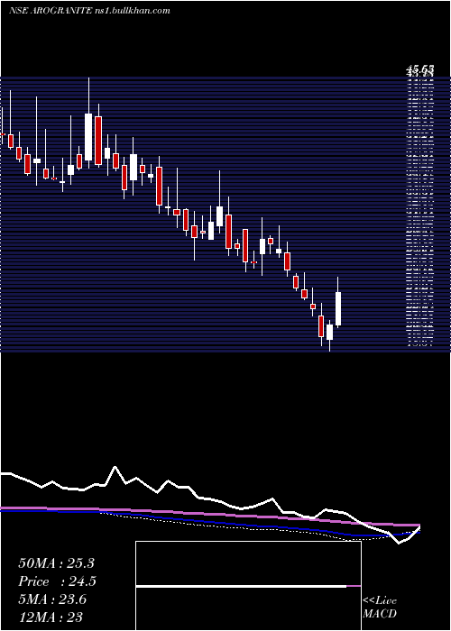Click the MACD histogram box
The image size is (451, 631).
[x=248, y=586]
